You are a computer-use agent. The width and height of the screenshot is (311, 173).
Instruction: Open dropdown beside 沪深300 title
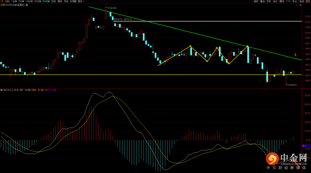pyautogui.click(x=27, y=5)
